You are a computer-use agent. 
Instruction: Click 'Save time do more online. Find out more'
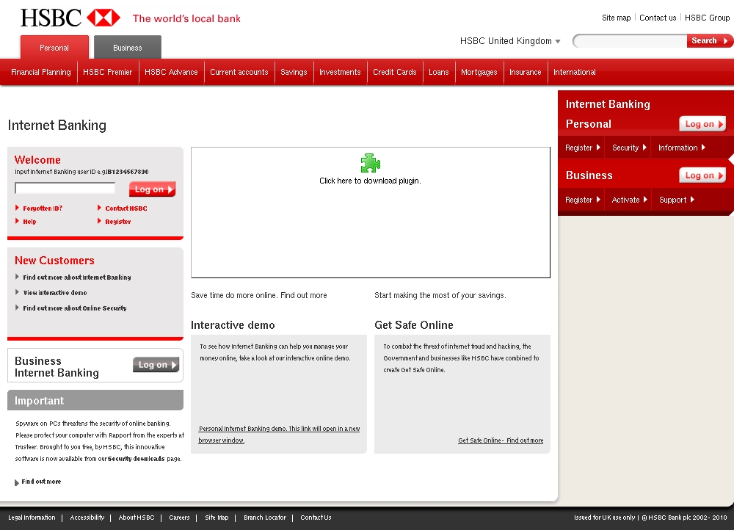pyautogui.click(x=259, y=295)
